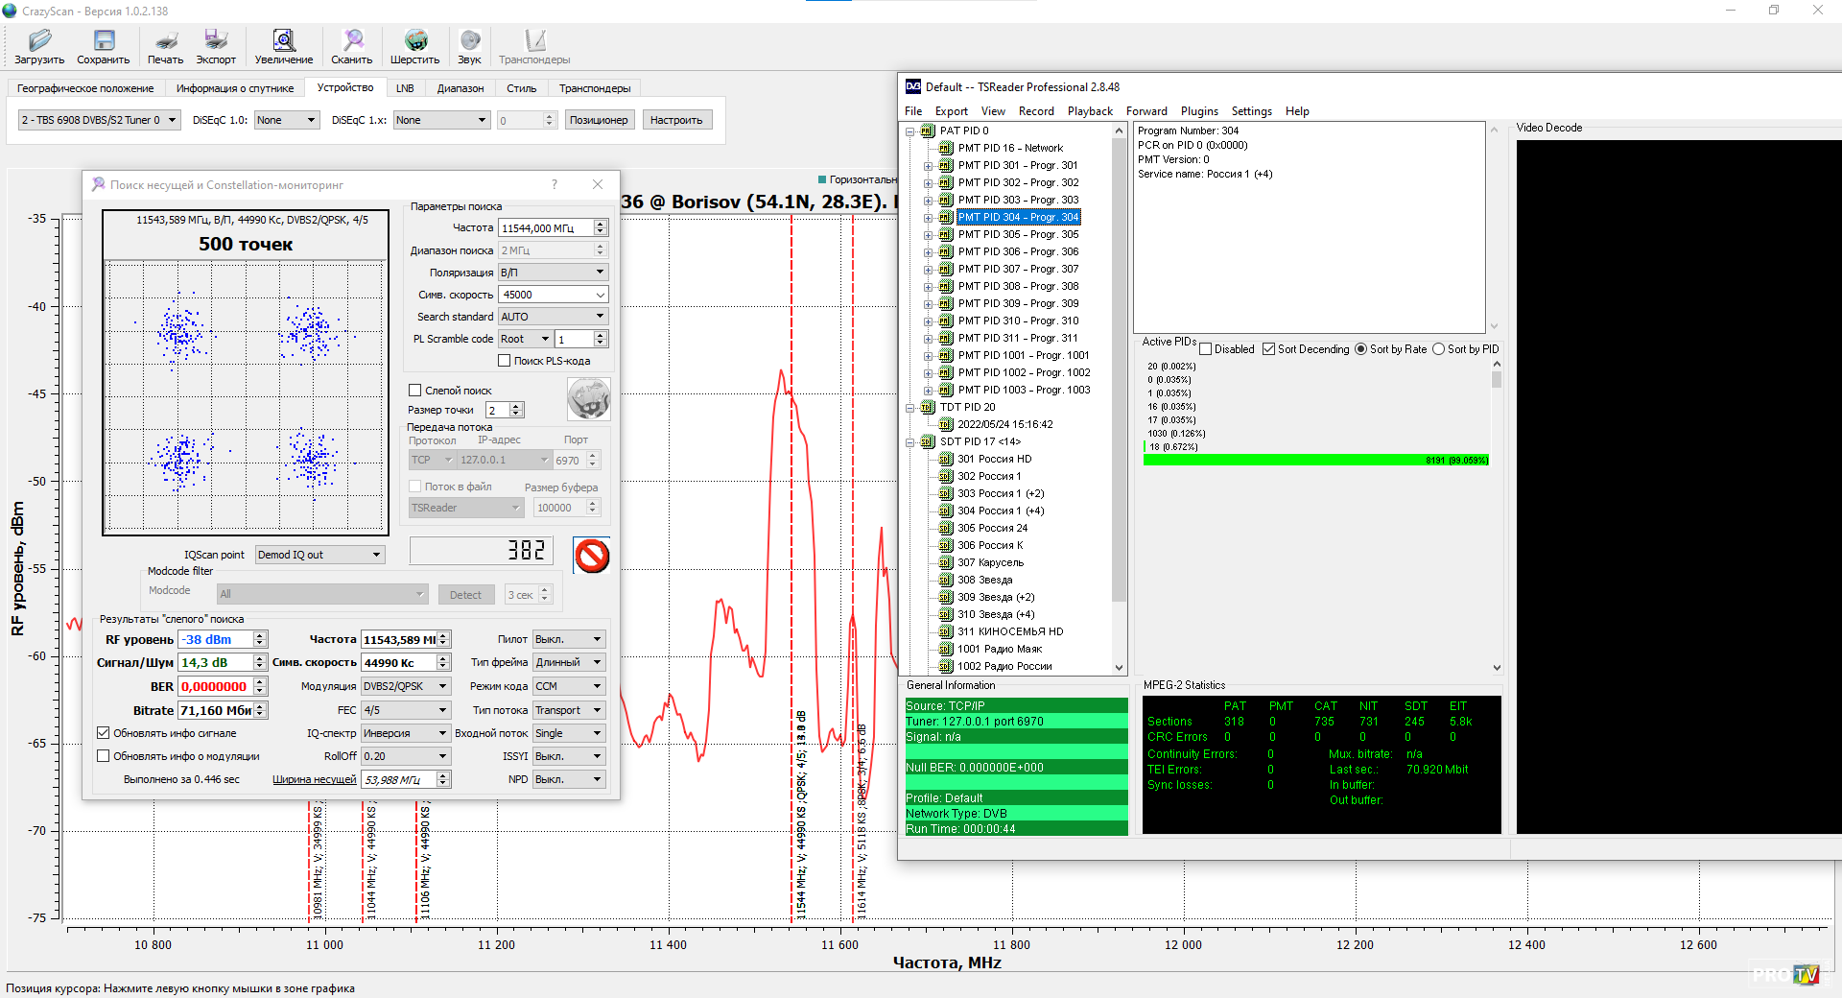This screenshot has width=1842, height=998.
Task: Click the Сохранить save icon
Action: click(104, 40)
